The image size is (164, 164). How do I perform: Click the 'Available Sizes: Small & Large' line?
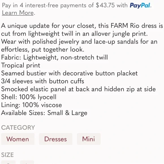[x=44, y=113]
